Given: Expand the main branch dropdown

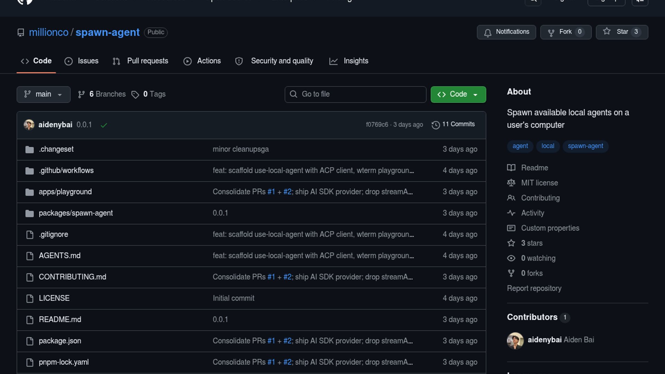Looking at the screenshot, I should (43, 94).
